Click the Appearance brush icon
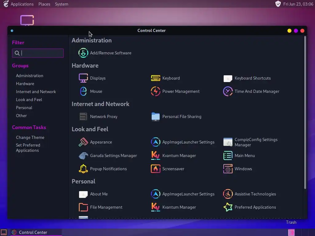The height and width of the screenshot is (236, 315). [x=83, y=142]
